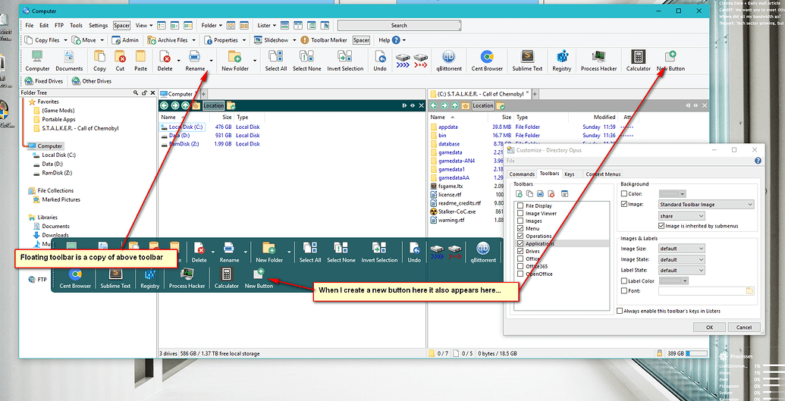
Task: Open the Lister dropdown menu
Action: 266,25
